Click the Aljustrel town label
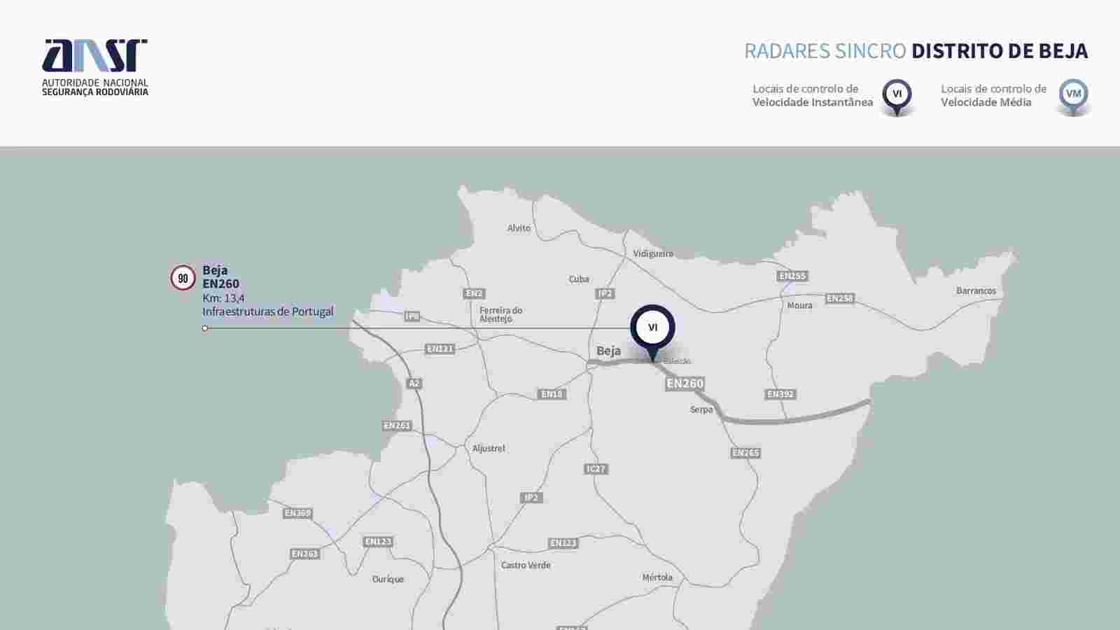This screenshot has width=1120, height=630. [489, 448]
